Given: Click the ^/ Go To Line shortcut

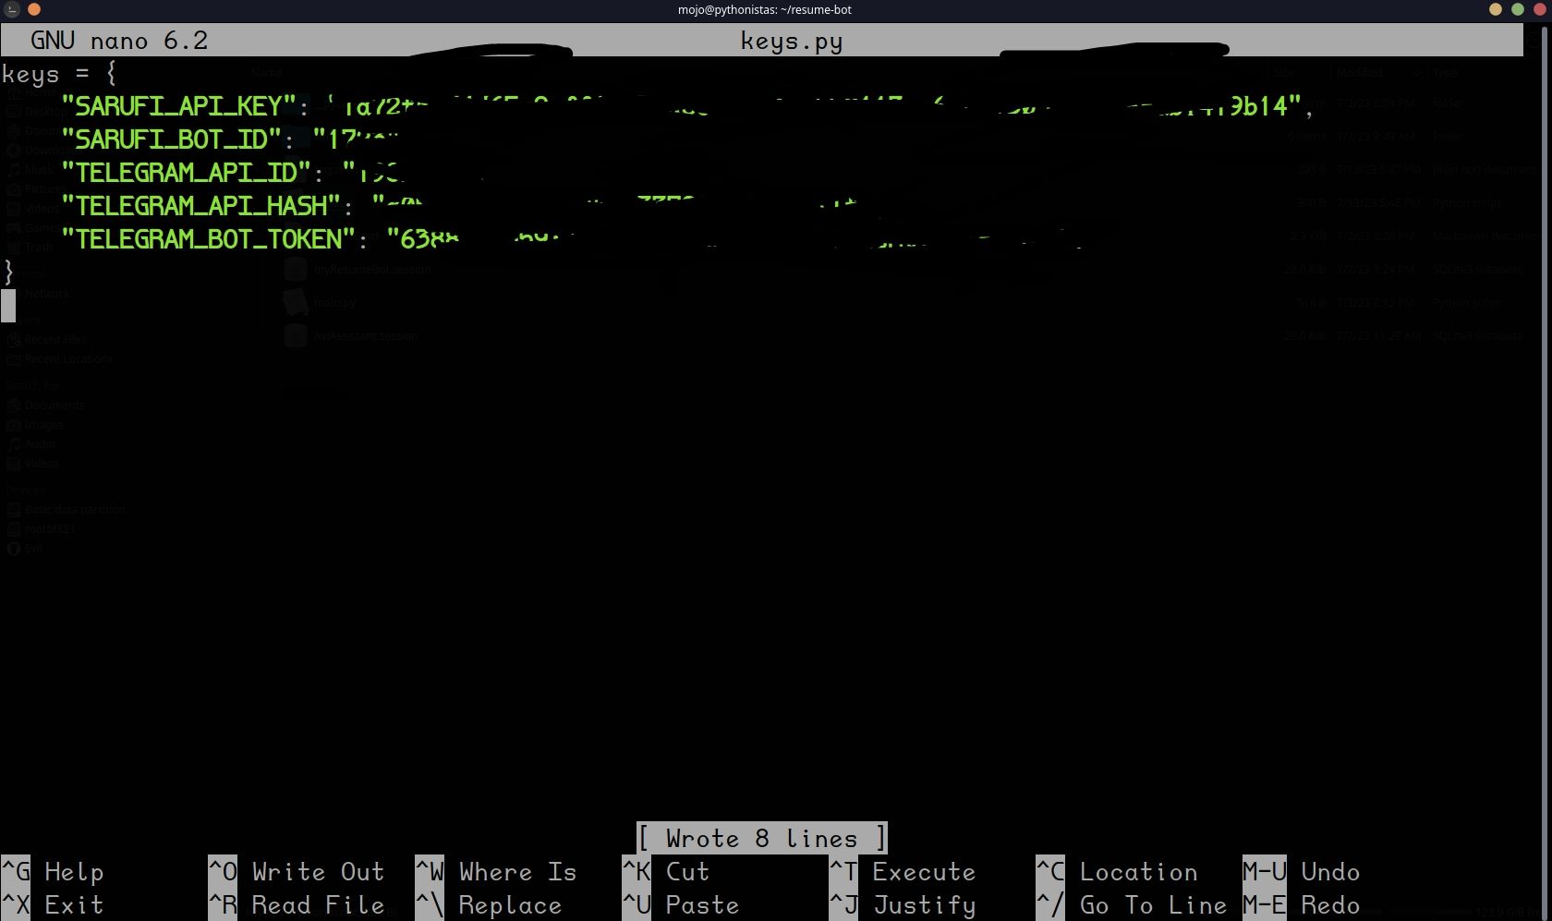Looking at the screenshot, I should [x=1132, y=905].
